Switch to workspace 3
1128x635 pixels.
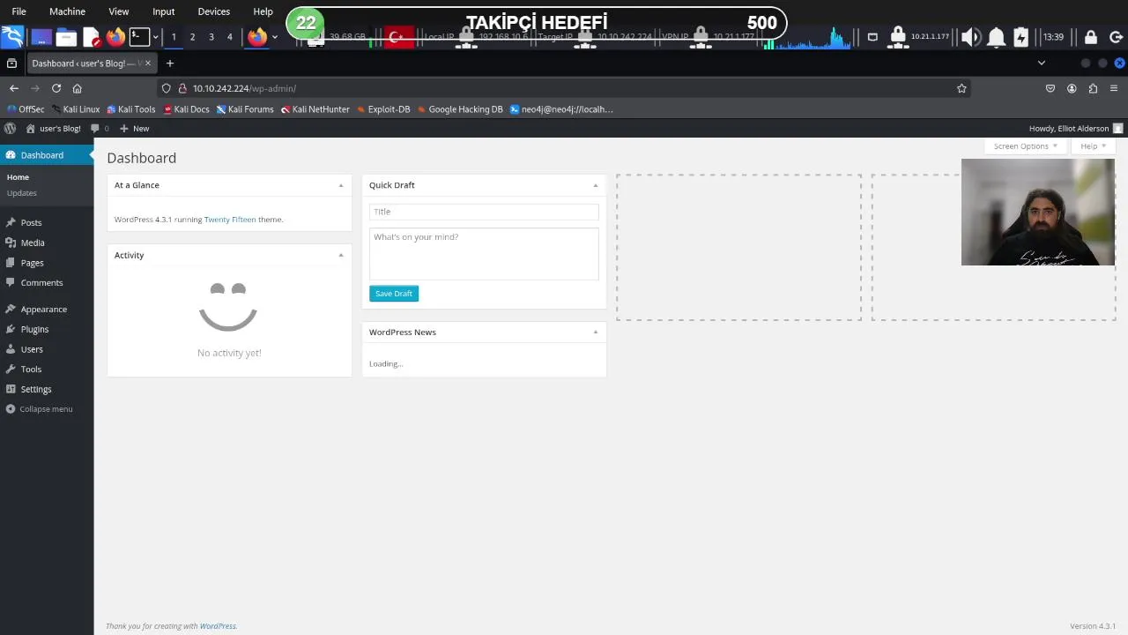211,37
